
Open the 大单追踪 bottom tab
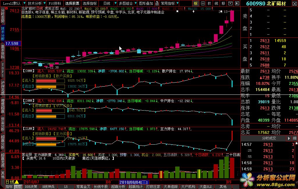tap(171, 187)
